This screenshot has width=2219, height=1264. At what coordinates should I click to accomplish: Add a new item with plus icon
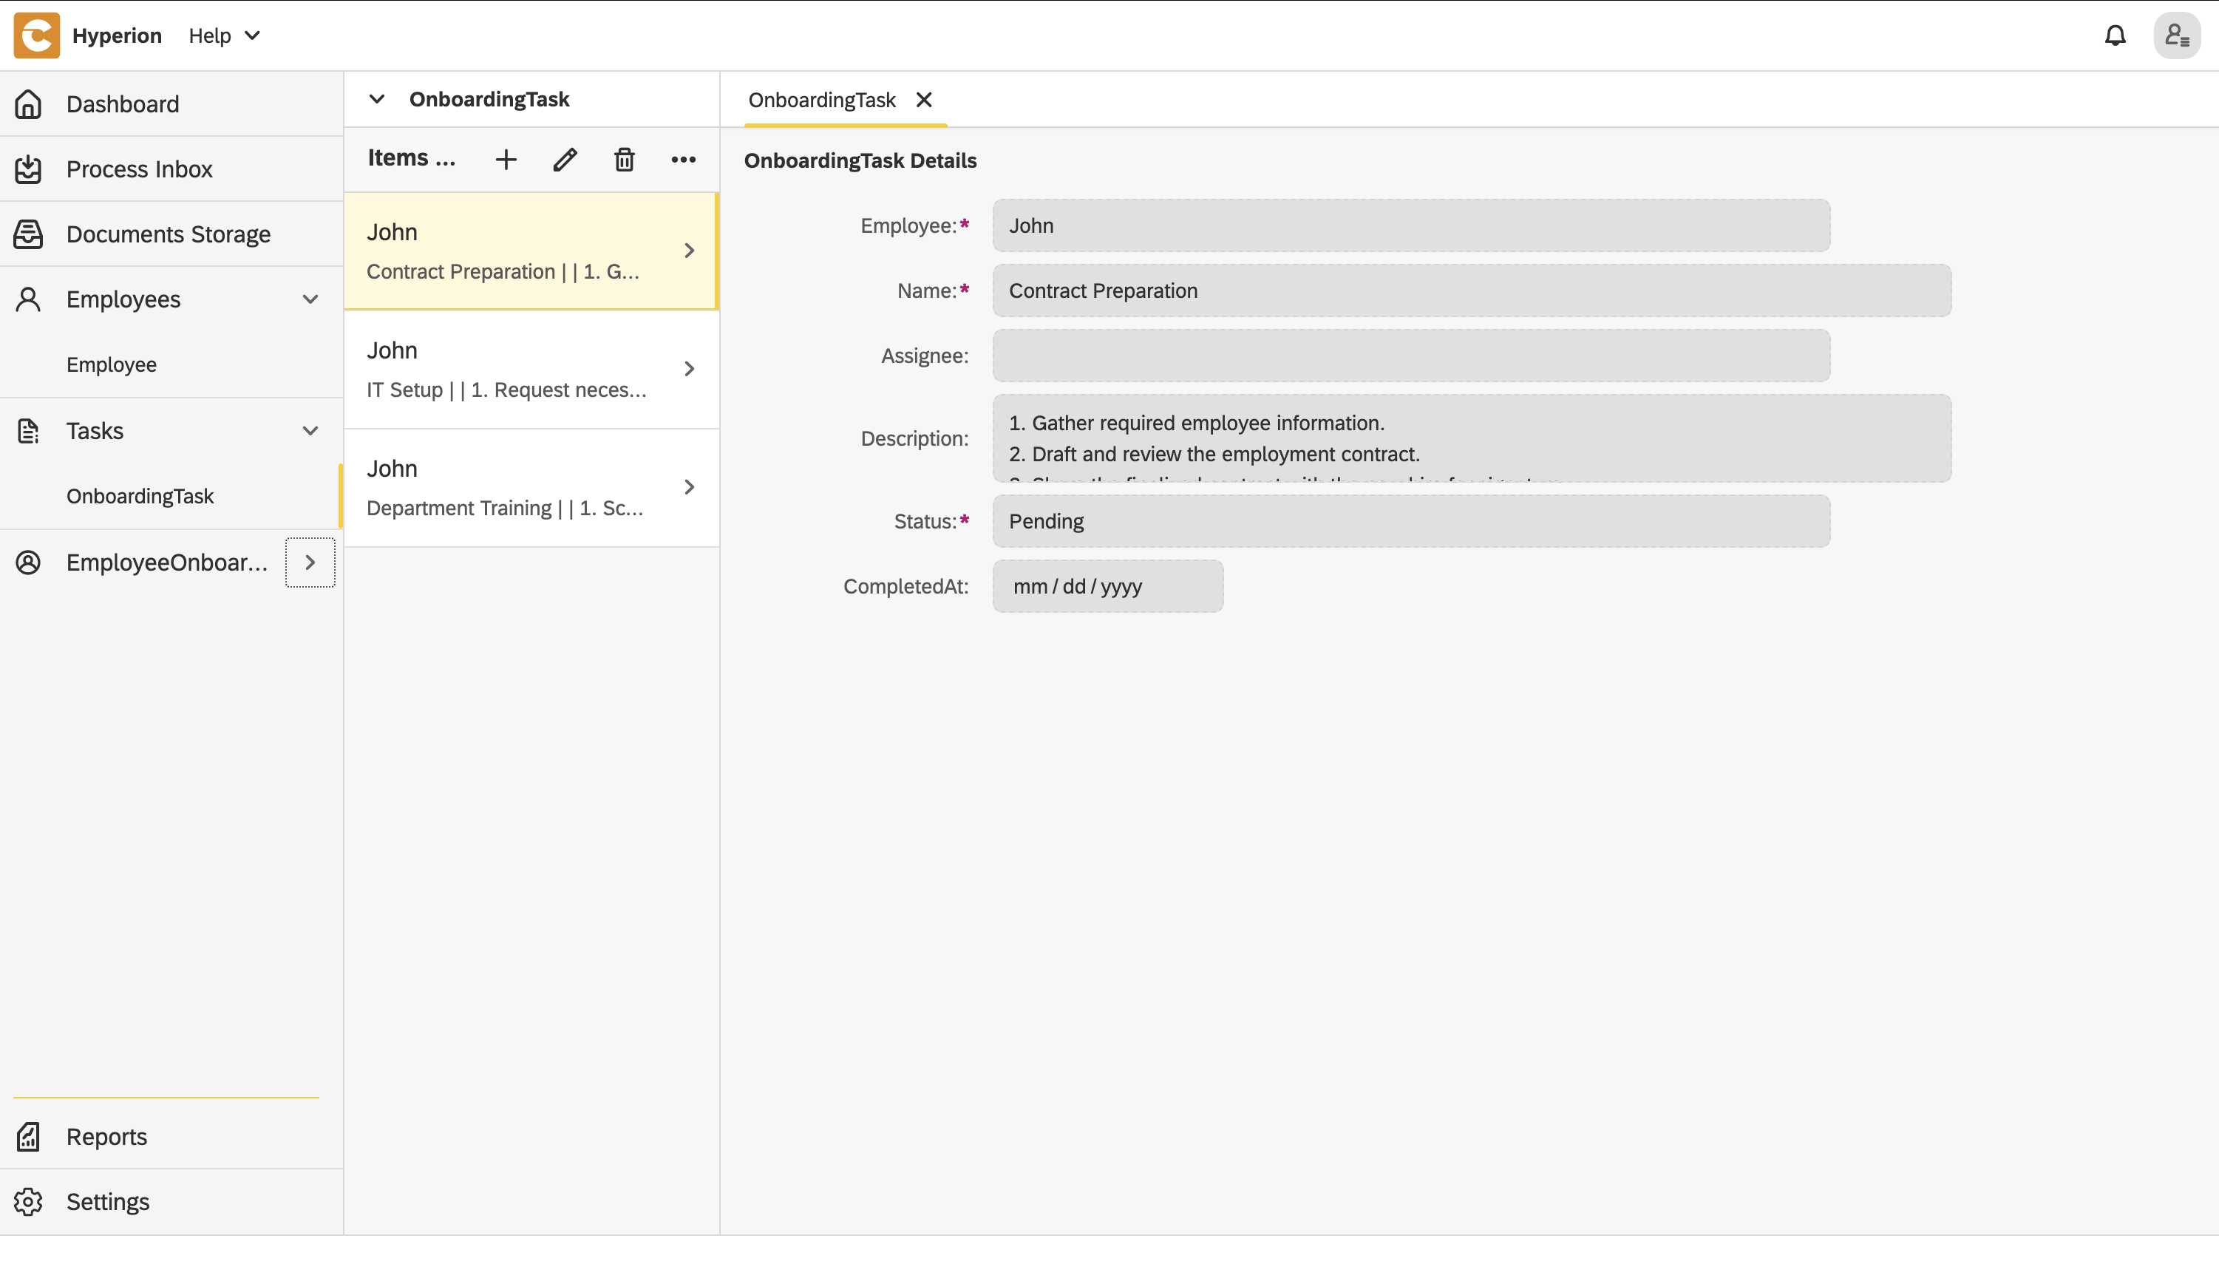[506, 160]
